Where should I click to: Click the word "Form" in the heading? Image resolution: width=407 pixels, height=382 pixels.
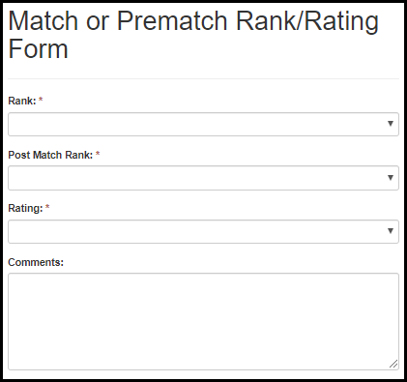(38, 49)
